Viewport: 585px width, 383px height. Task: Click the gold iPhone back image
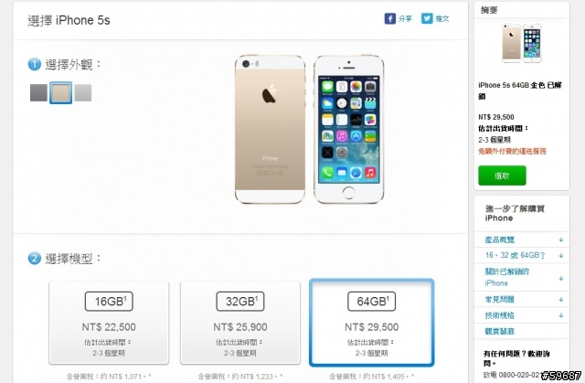point(271,130)
